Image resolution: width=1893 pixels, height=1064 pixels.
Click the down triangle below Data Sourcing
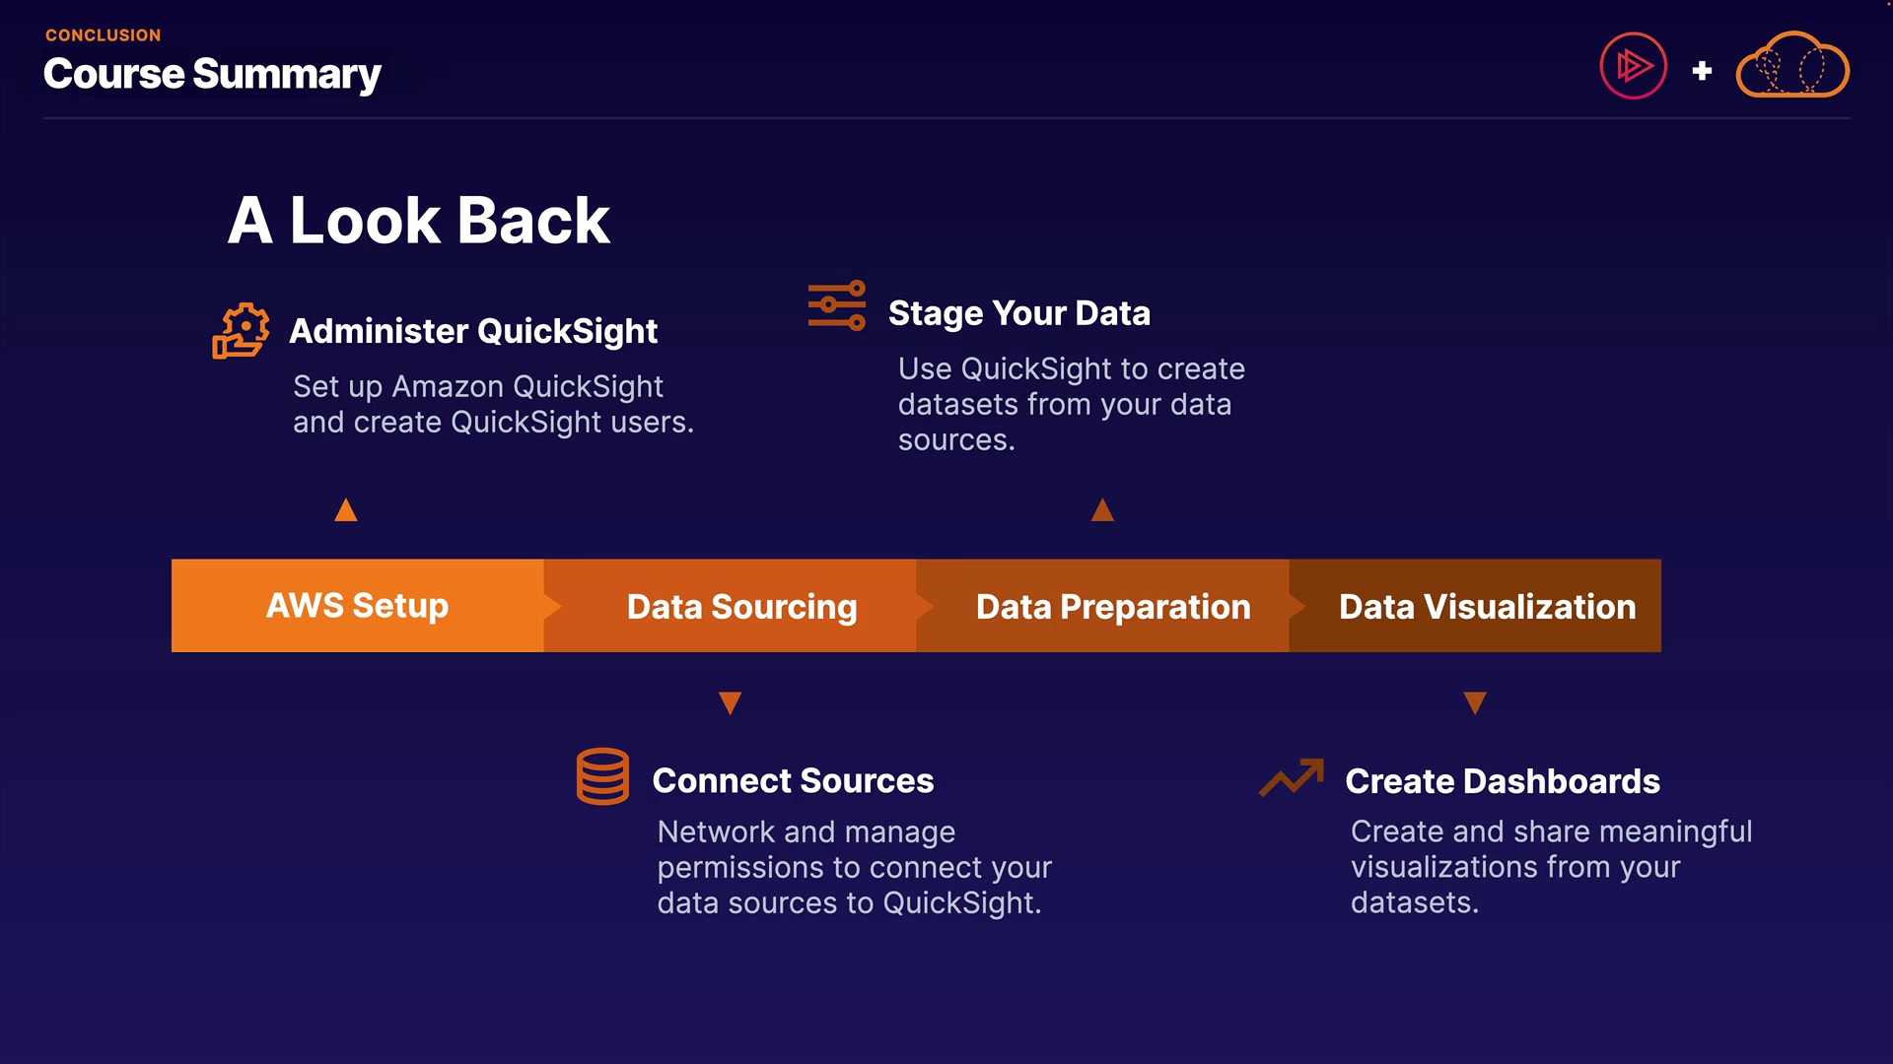pyautogui.click(x=730, y=702)
